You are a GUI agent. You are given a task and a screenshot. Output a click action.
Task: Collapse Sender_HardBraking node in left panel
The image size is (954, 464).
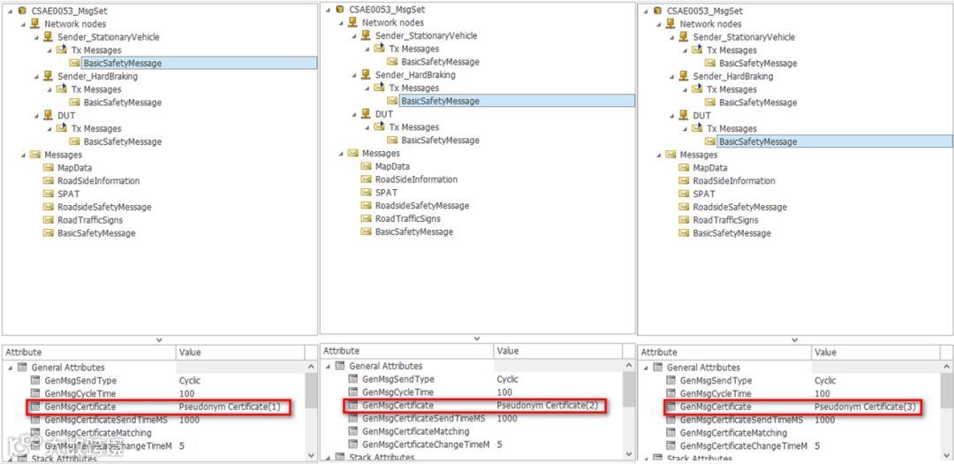[36, 77]
